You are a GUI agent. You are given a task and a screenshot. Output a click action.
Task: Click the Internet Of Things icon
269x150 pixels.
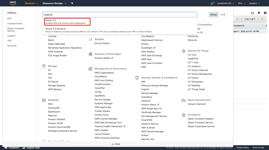[184, 51]
